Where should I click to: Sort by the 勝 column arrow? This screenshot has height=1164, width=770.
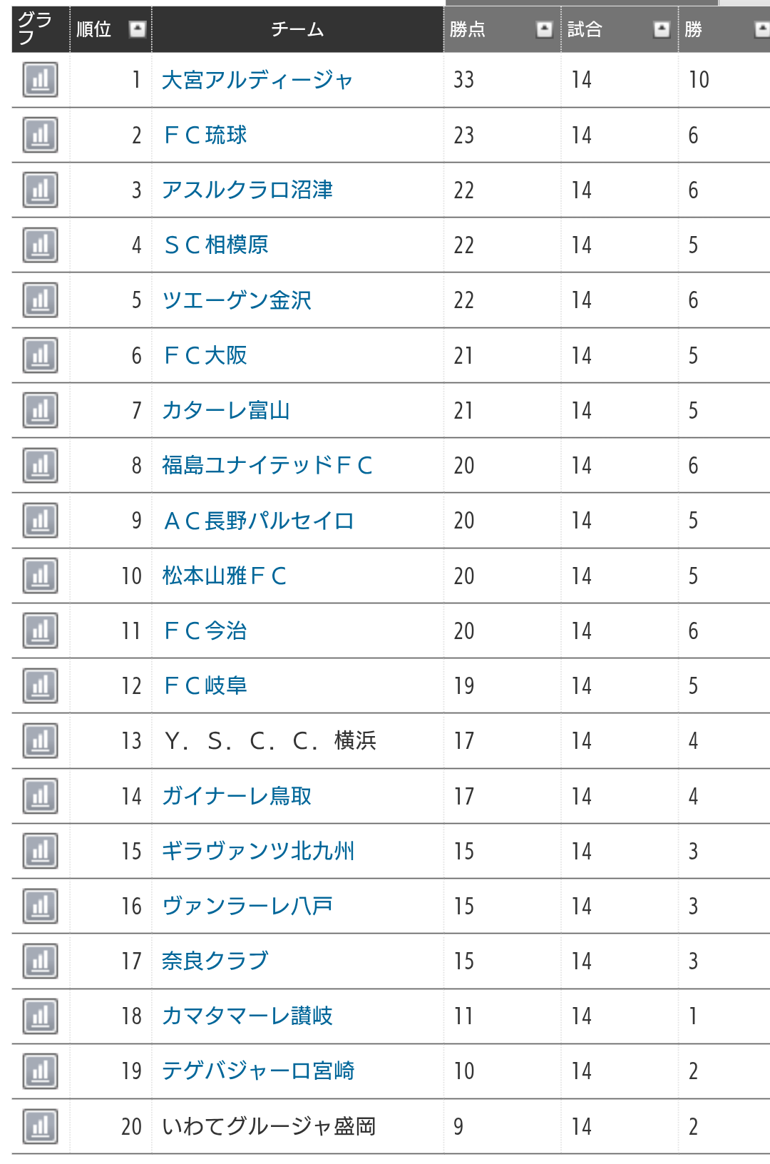[x=761, y=29]
